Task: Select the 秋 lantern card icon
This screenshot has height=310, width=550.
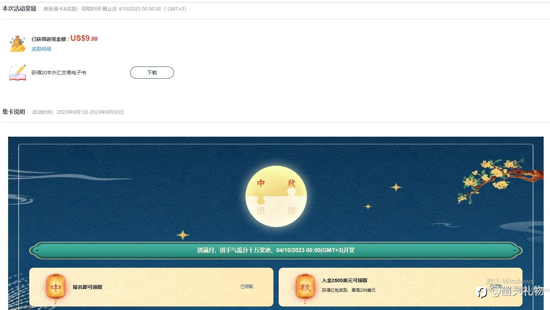Action: (305, 288)
